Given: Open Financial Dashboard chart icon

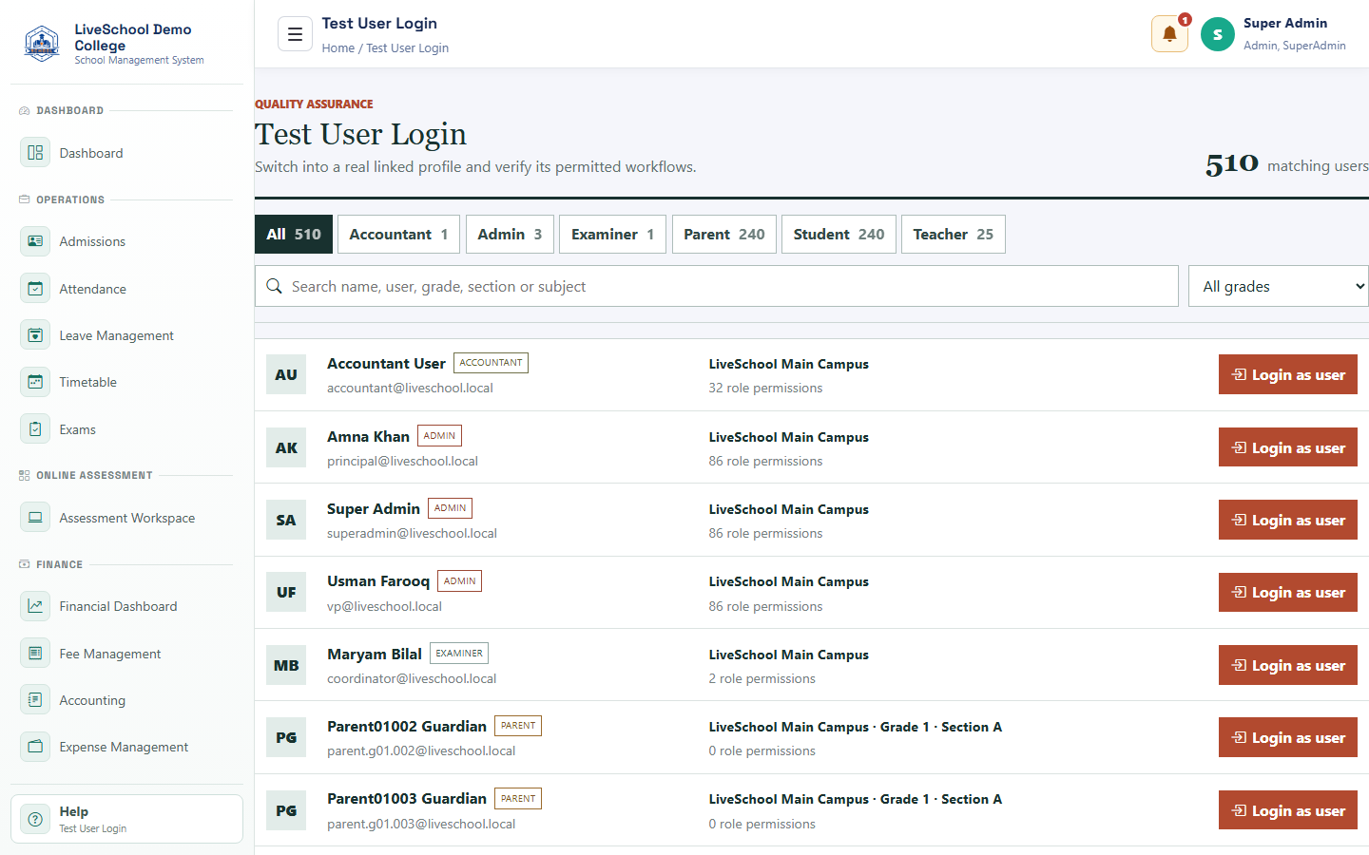Looking at the screenshot, I should 35,606.
